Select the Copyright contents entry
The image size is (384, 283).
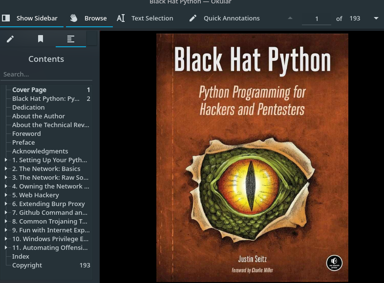(27, 265)
